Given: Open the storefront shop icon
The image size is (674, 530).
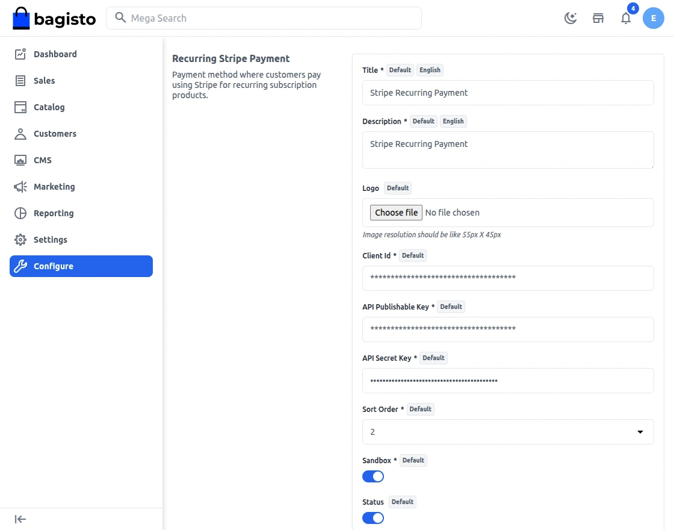Looking at the screenshot, I should tap(598, 18).
